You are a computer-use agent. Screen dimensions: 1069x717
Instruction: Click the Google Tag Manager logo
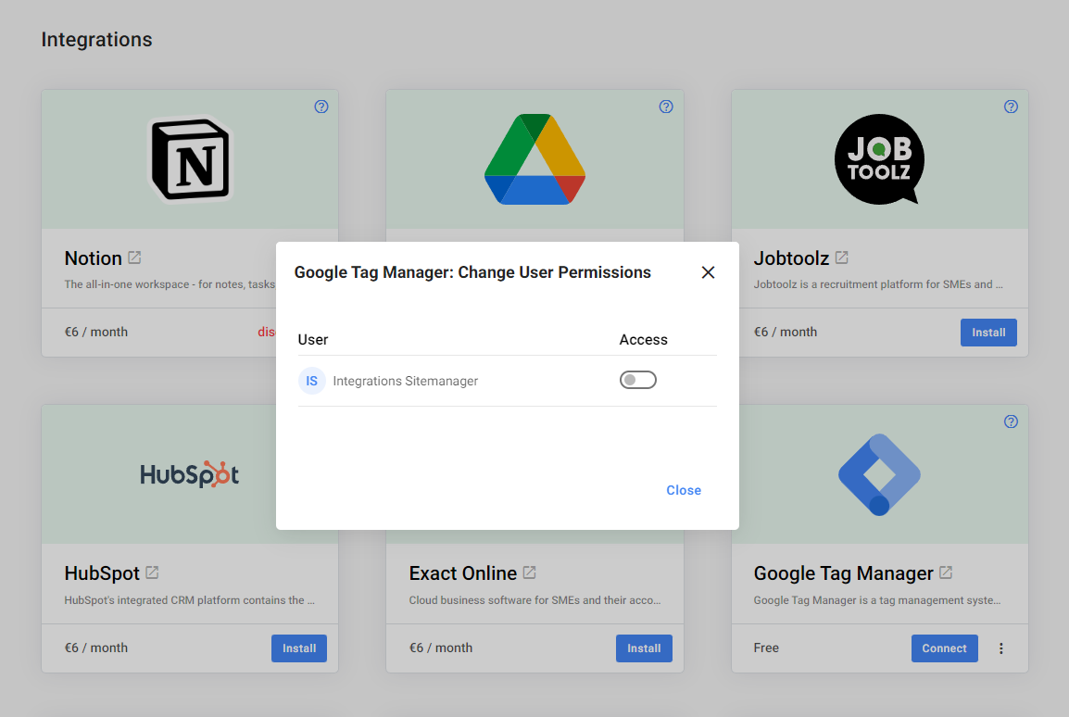[879, 474]
